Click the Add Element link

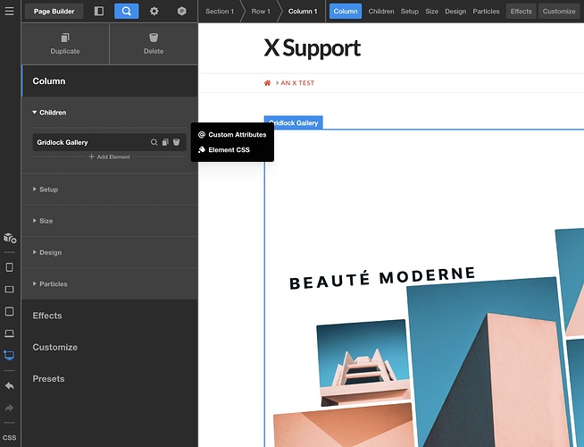(109, 156)
